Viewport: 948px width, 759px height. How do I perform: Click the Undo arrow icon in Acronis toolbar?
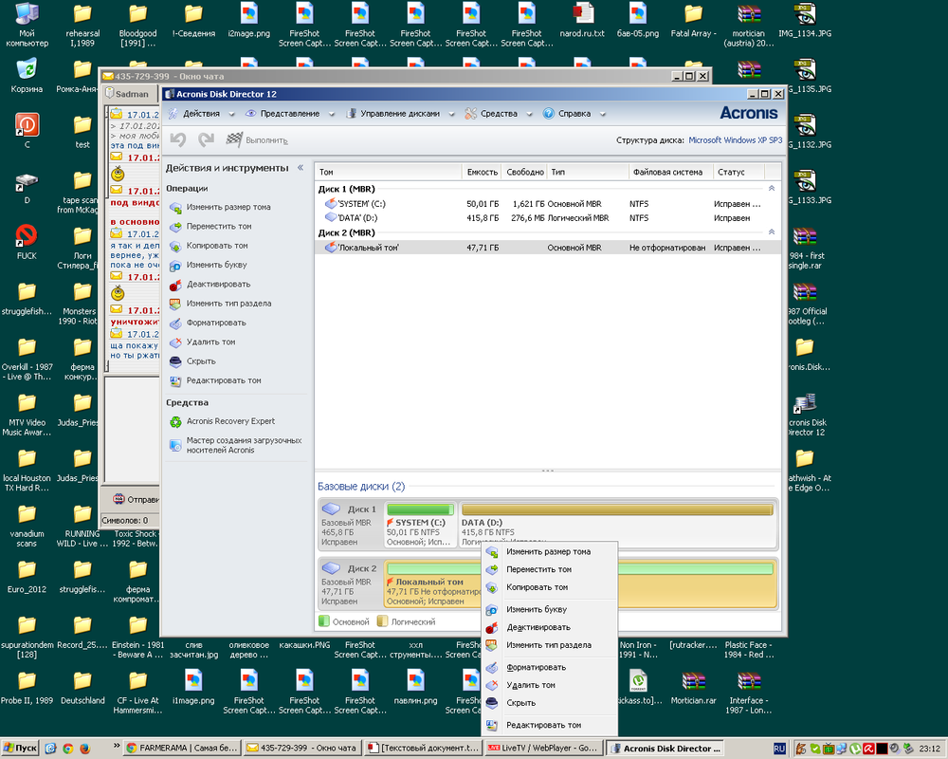point(178,139)
